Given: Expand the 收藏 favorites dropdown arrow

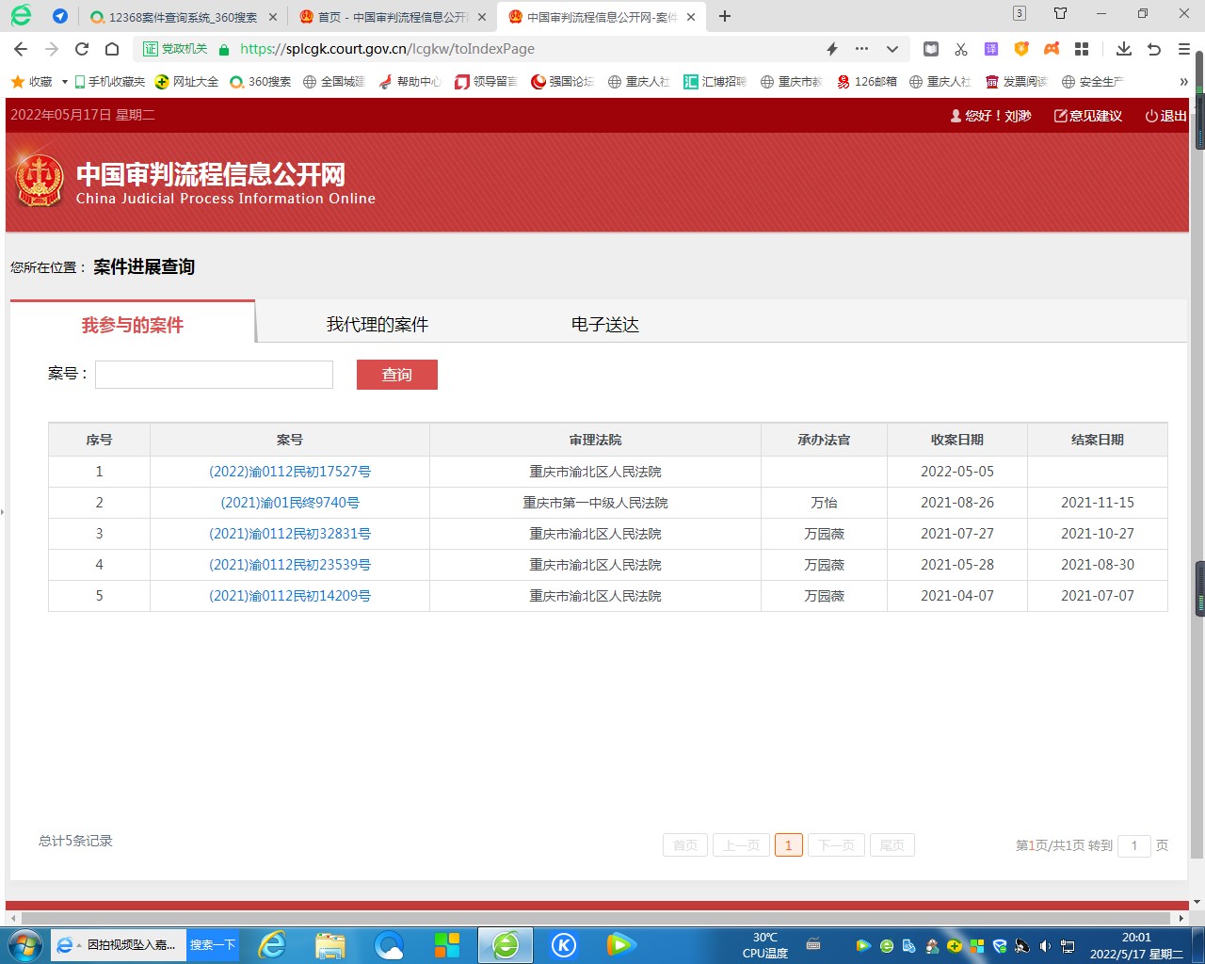Looking at the screenshot, I should (x=64, y=82).
